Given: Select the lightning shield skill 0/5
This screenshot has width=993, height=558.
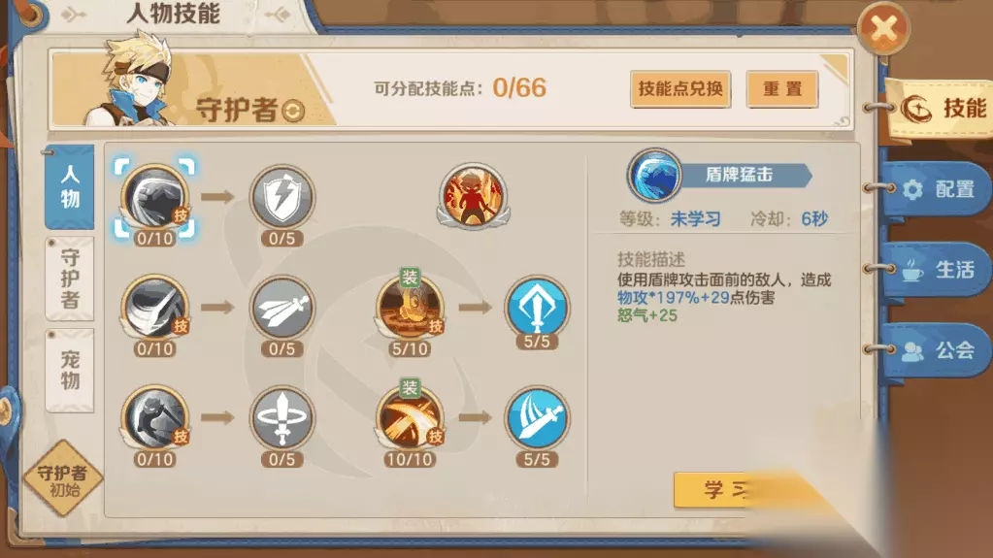Looking at the screenshot, I should tap(282, 198).
